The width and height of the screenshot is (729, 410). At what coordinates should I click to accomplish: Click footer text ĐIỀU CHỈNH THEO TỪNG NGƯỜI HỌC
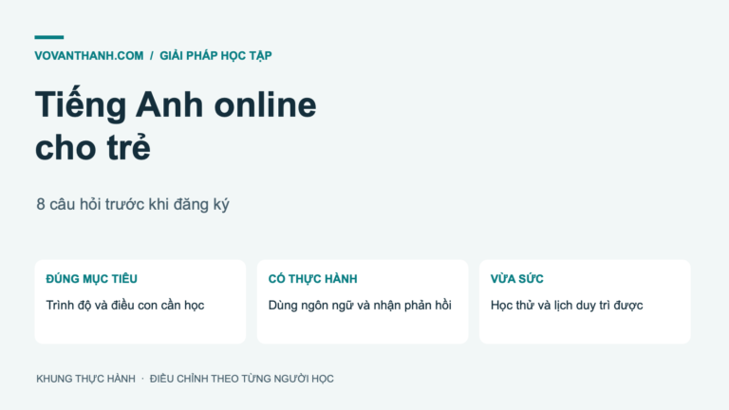(241, 379)
